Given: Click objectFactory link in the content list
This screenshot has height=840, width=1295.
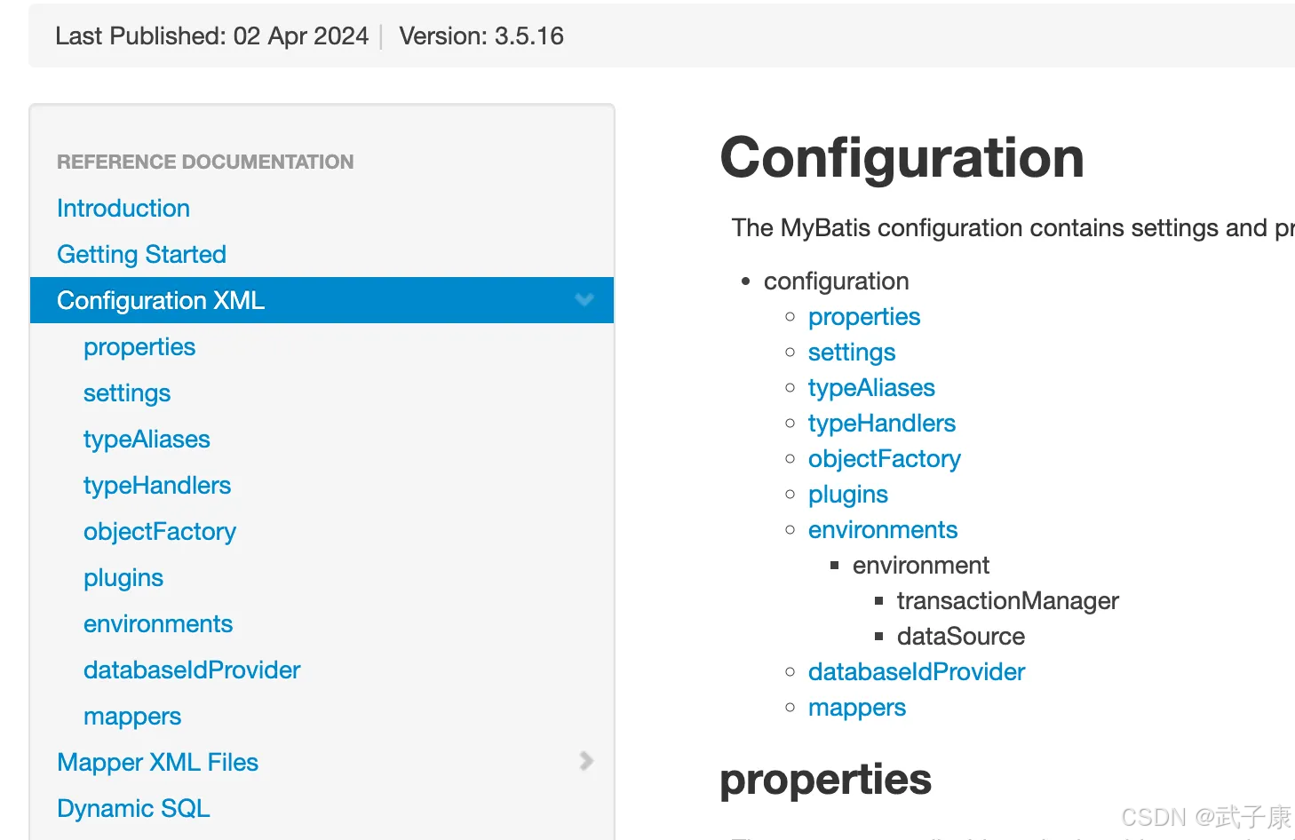Looking at the screenshot, I should coord(885,459).
